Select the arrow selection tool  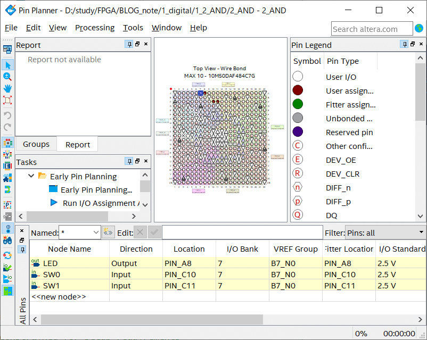coord(7,65)
